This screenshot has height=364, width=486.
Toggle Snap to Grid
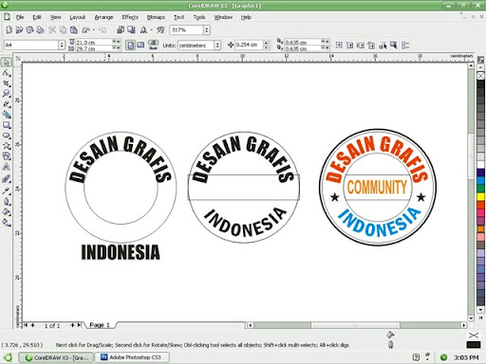[339, 45]
